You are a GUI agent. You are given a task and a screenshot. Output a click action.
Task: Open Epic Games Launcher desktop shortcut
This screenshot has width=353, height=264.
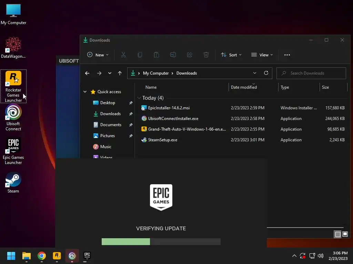[13, 151]
